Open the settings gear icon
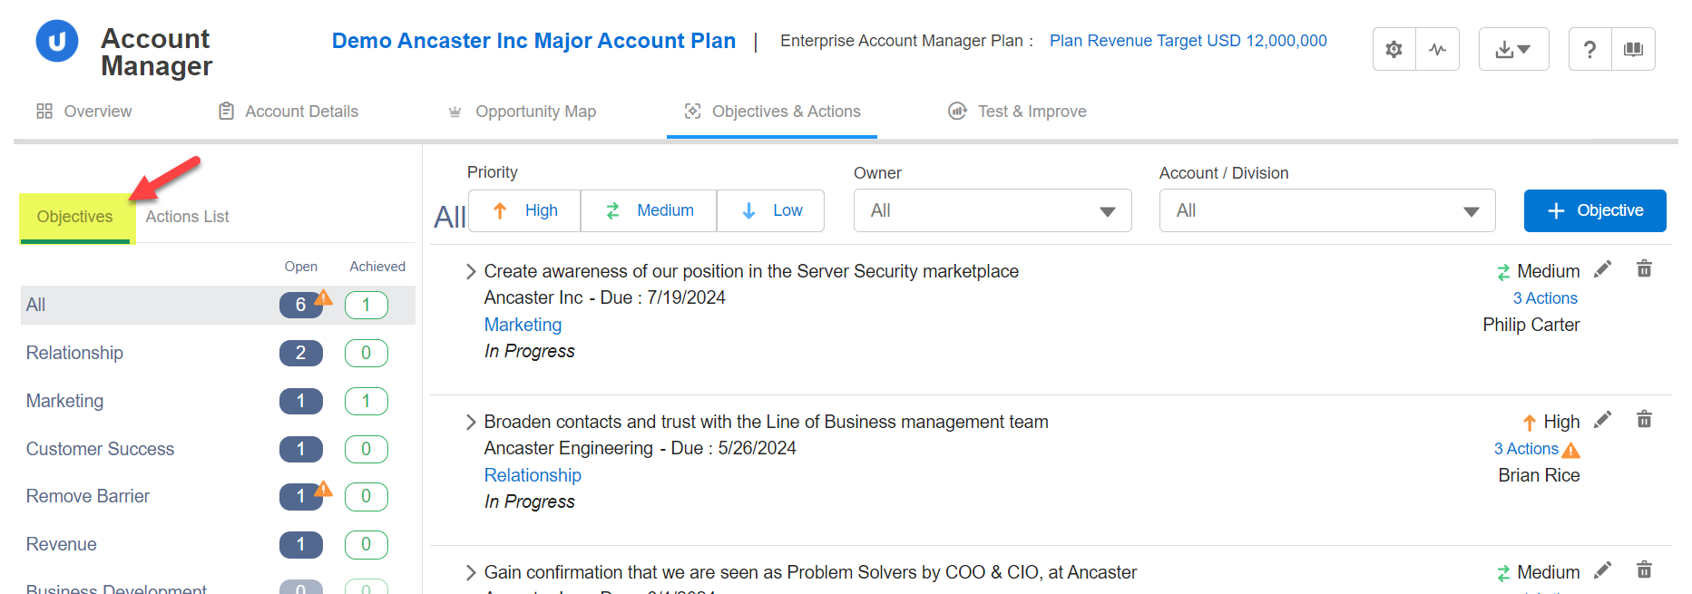 [1394, 49]
